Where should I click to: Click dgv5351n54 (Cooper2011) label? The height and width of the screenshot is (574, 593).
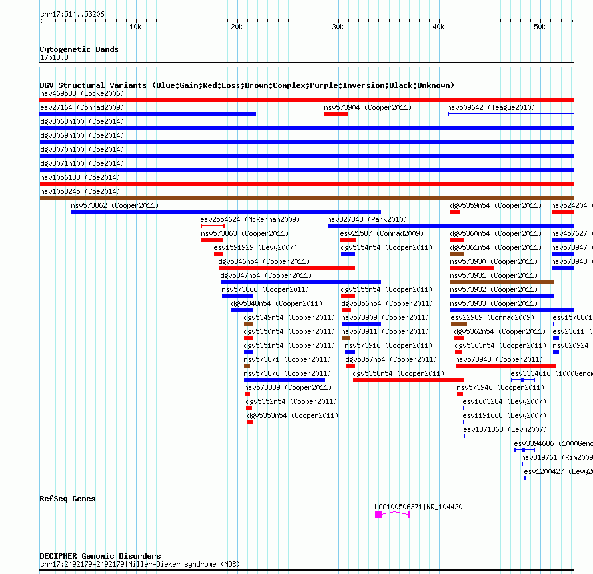(289, 345)
